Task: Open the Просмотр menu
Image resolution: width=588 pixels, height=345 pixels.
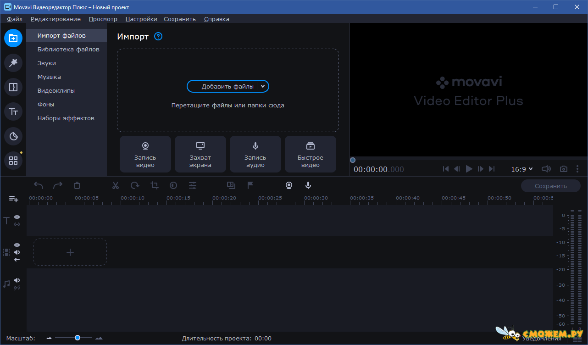Action: pyautogui.click(x=103, y=19)
